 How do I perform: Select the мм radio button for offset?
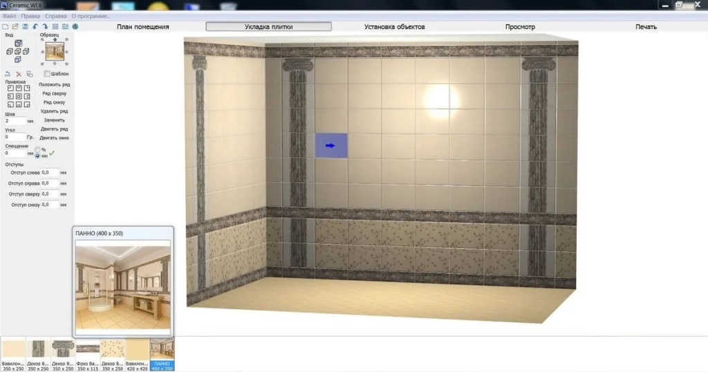pos(37,156)
